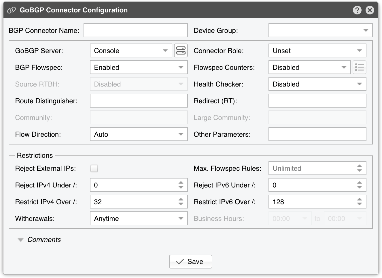The height and width of the screenshot is (278, 382).
Task: Toggle the Reject External IPs checkbox
Action: coord(94,168)
